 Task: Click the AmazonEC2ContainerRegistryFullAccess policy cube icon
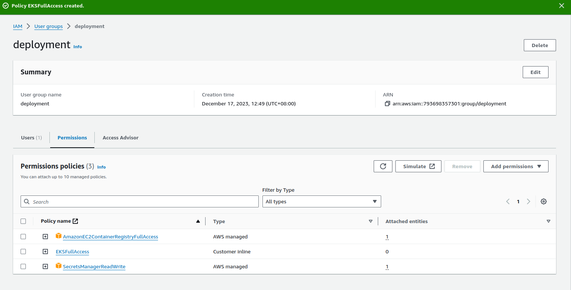(58, 236)
